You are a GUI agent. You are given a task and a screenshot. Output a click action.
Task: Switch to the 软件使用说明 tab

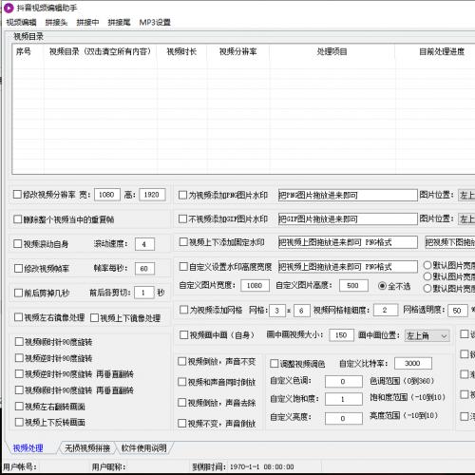coord(144,448)
